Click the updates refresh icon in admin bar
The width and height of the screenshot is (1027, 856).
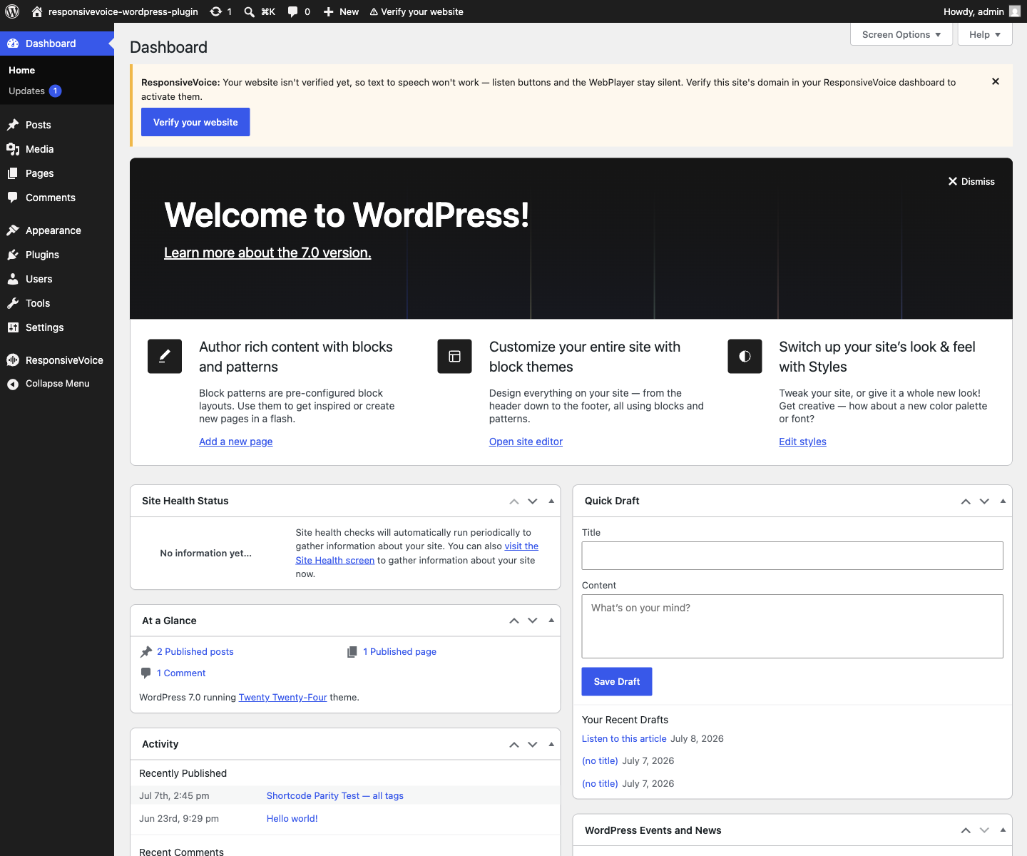[x=215, y=11]
